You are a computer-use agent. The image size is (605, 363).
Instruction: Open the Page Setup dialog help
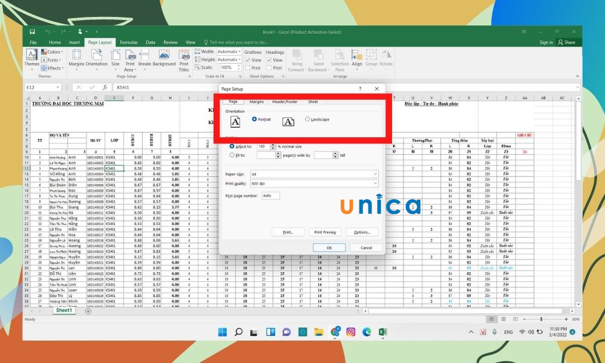click(360, 89)
